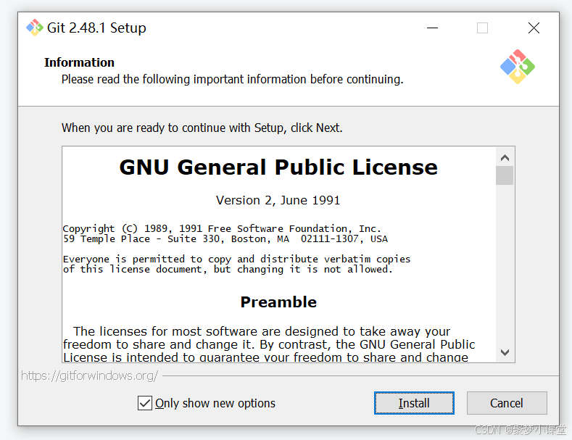
Task: Click 'The licenses for most software' paragraph line
Action: 262,331
